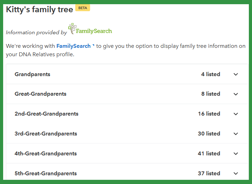
Task: Expand the 5th-Great-Grandparents chevron
Action: pyautogui.click(x=236, y=174)
